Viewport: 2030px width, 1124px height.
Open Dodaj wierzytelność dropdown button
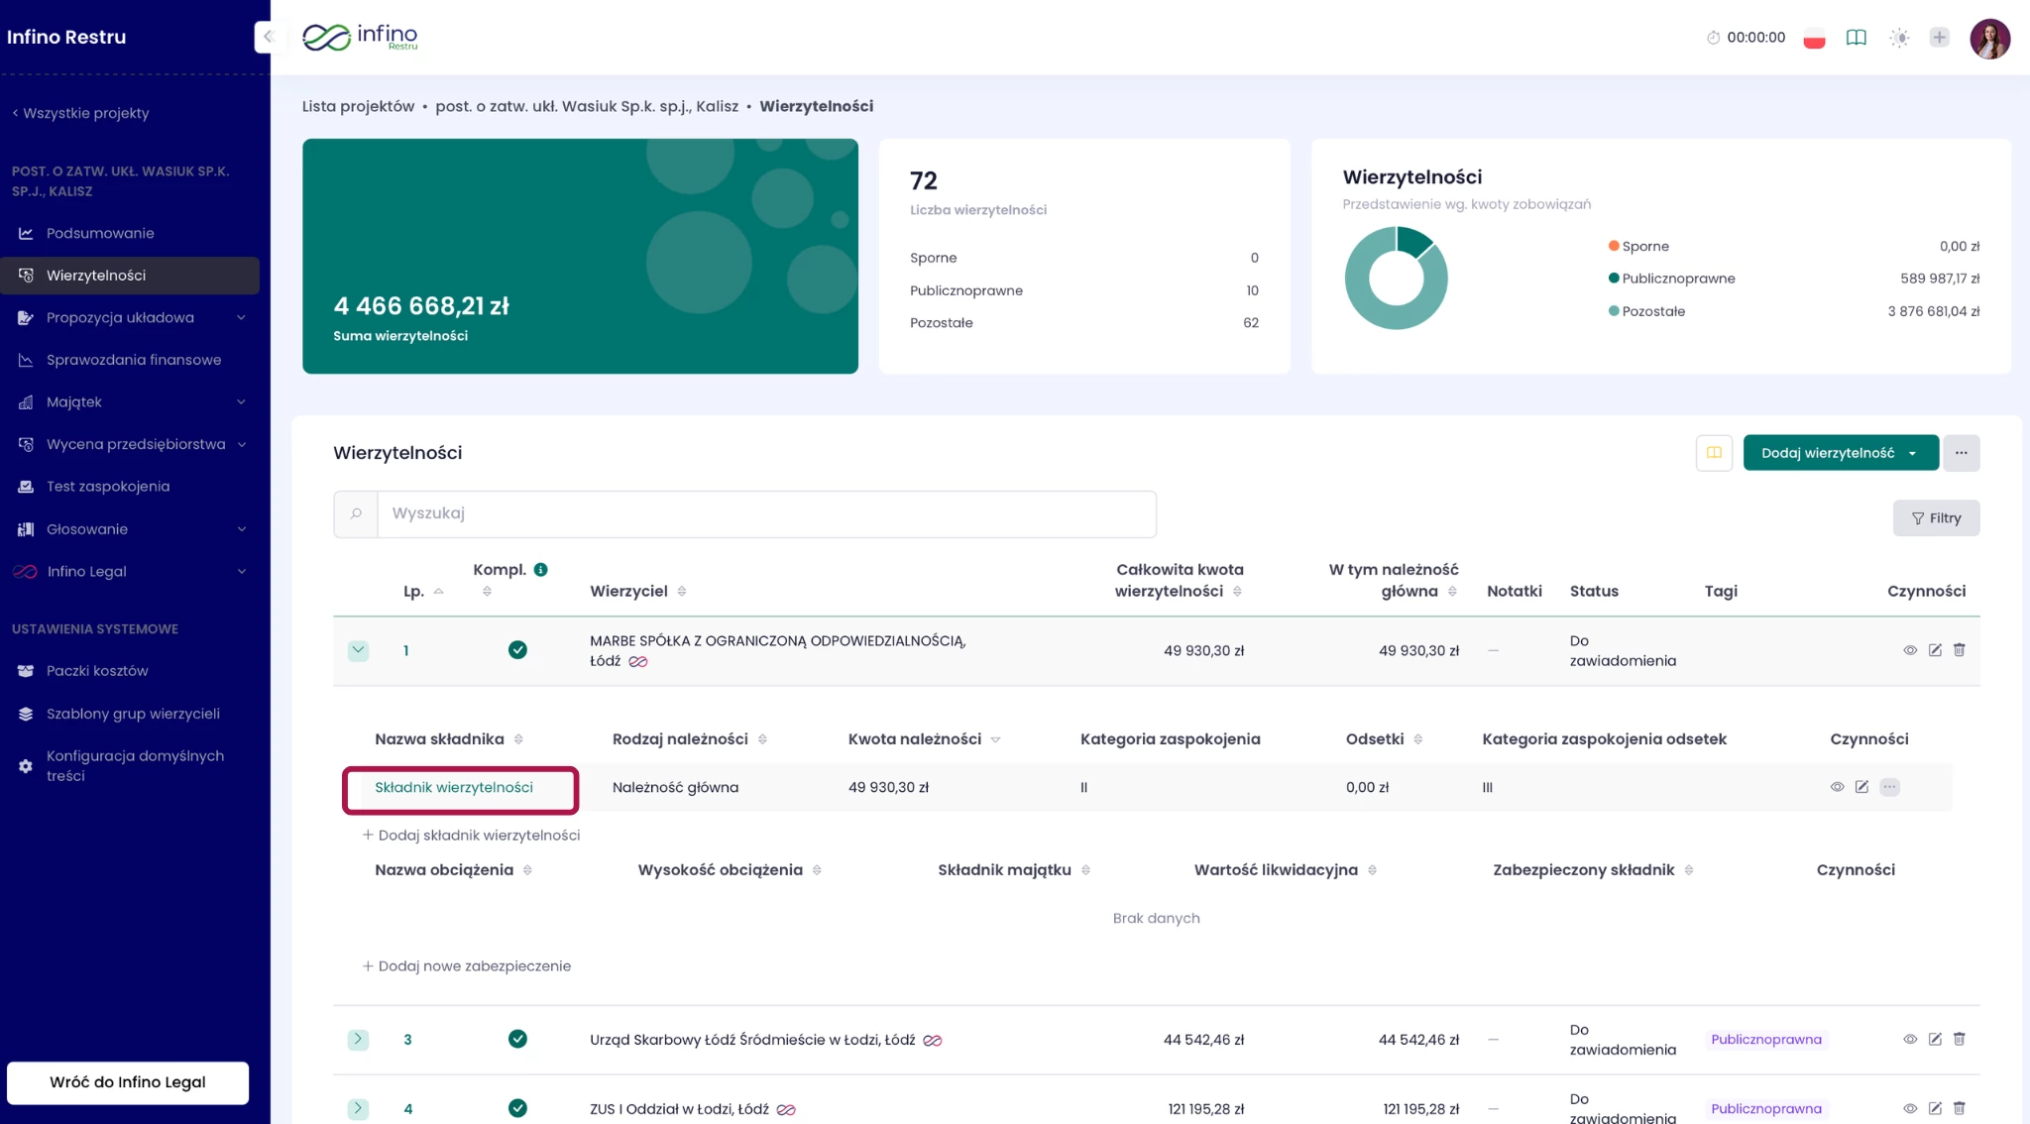(1841, 453)
